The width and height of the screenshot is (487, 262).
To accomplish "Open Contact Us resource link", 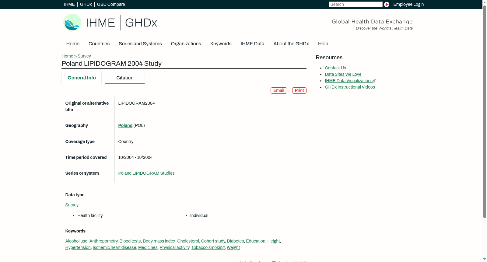I will (335, 68).
